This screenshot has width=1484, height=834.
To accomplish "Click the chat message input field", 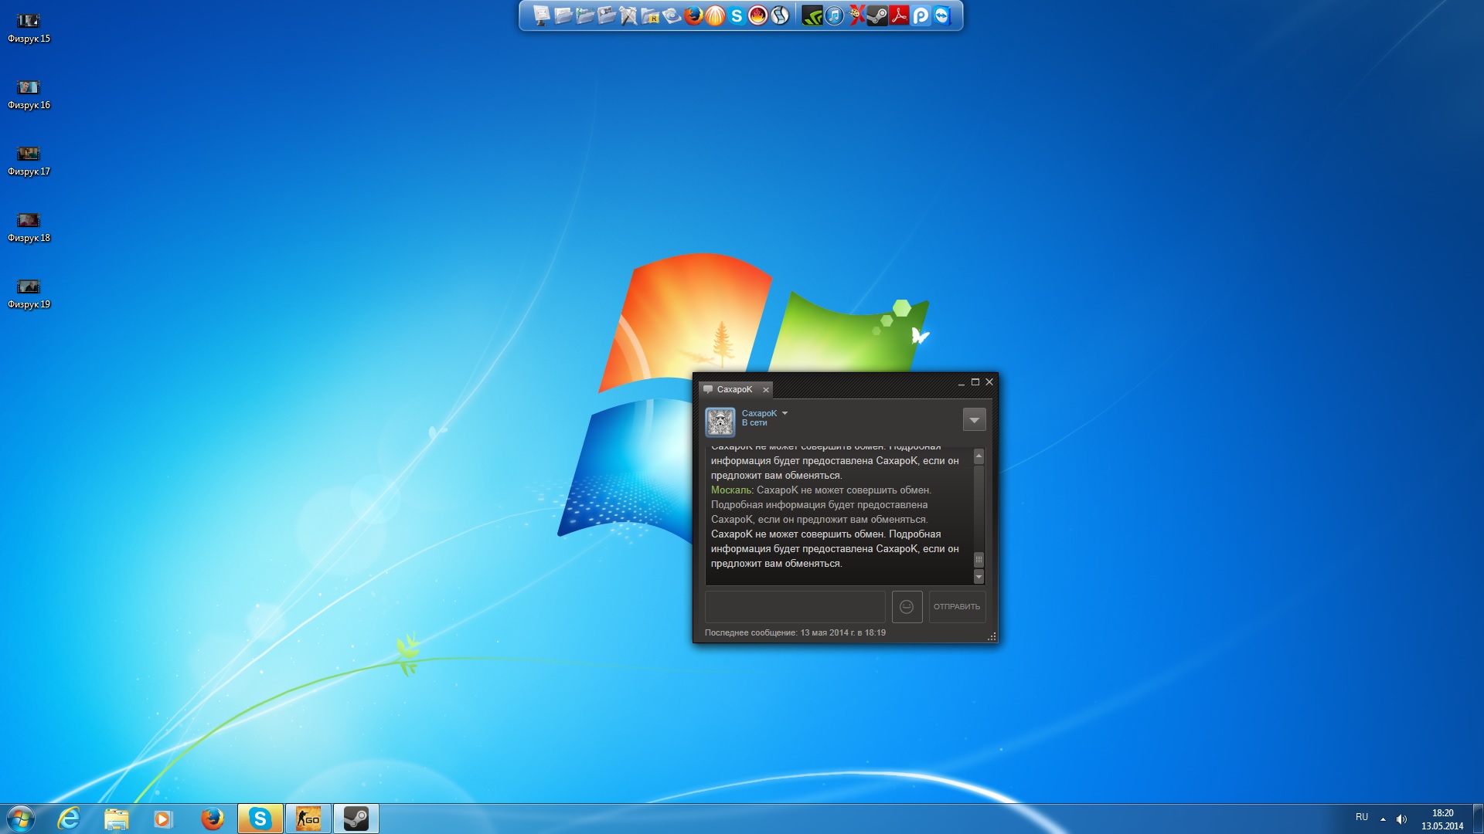I will (x=795, y=607).
